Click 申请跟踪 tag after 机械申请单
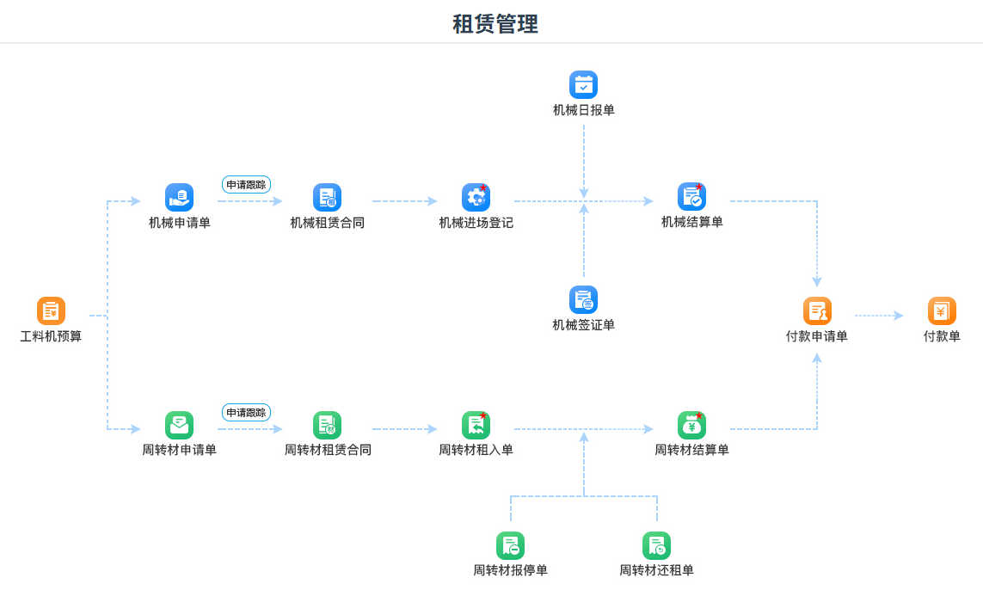The width and height of the screenshot is (983, 590). tap(246, 184)
